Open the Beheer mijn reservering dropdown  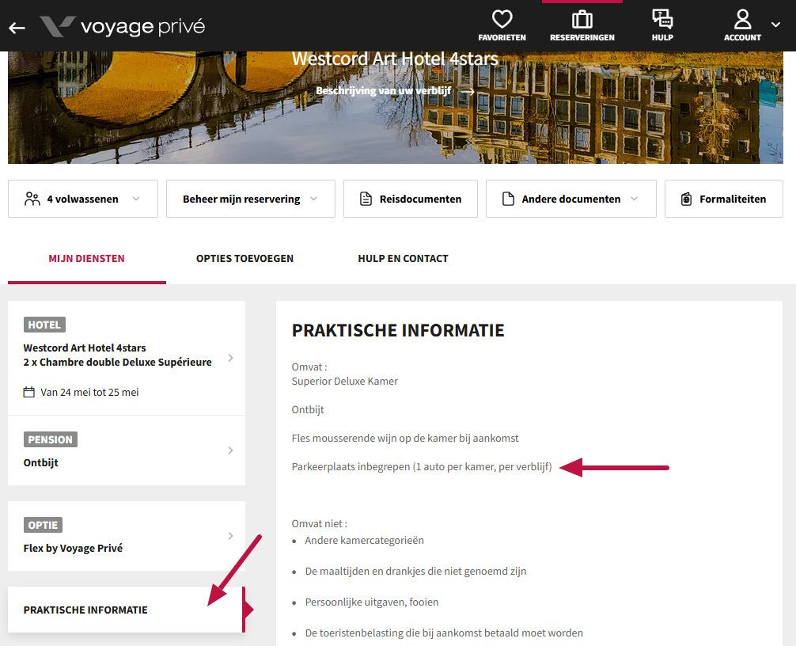coord(251,199)
